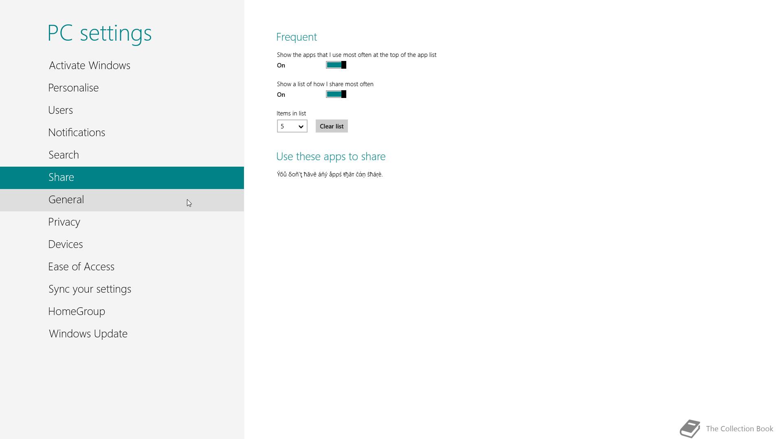Open the General settings

click(x=66, y=200)
